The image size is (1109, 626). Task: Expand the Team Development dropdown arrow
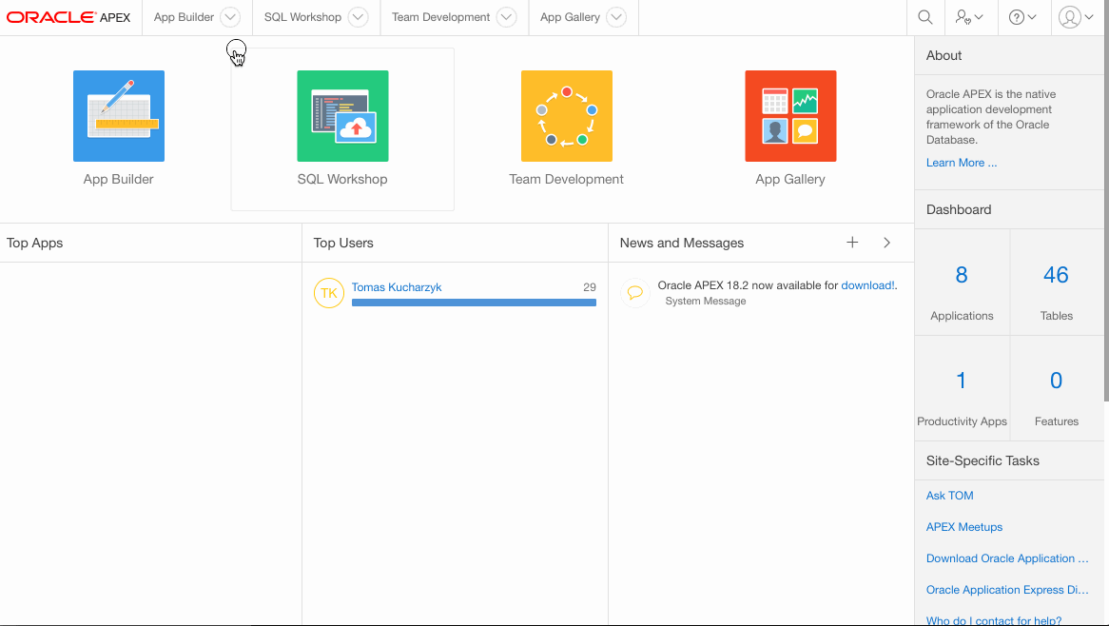click(x=507, y=17)
